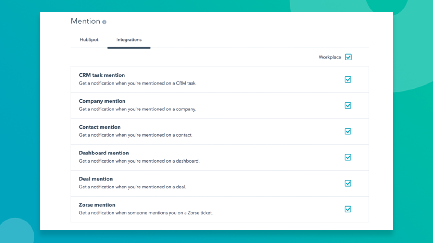
Task: Switch to the HubSpot tab
Action: click(89, 40)
